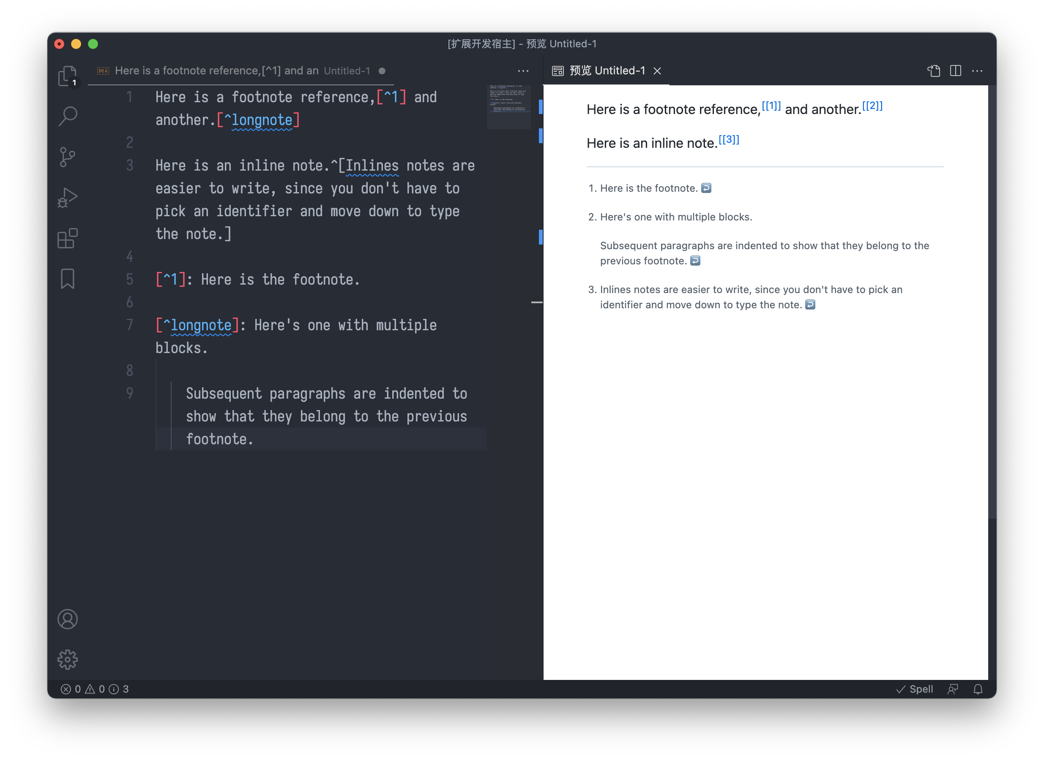
Task: Toggle the Spell checker in the status bar
Action: (x=915, y=689)
